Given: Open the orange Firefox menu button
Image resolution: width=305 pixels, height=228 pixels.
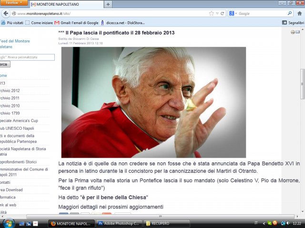Looking at the screenshot, I should pos(14,3).
